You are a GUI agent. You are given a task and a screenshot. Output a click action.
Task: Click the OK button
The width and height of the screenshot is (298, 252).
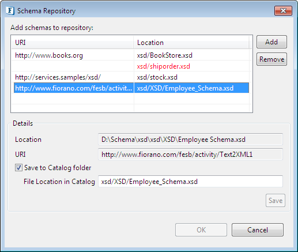click(201, 230)
